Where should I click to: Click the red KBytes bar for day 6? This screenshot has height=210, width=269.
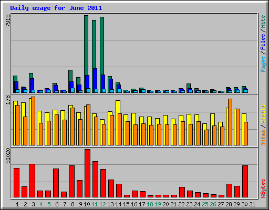pos(56,183)
